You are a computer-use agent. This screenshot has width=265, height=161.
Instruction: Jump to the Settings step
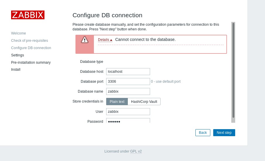(18, 55)
